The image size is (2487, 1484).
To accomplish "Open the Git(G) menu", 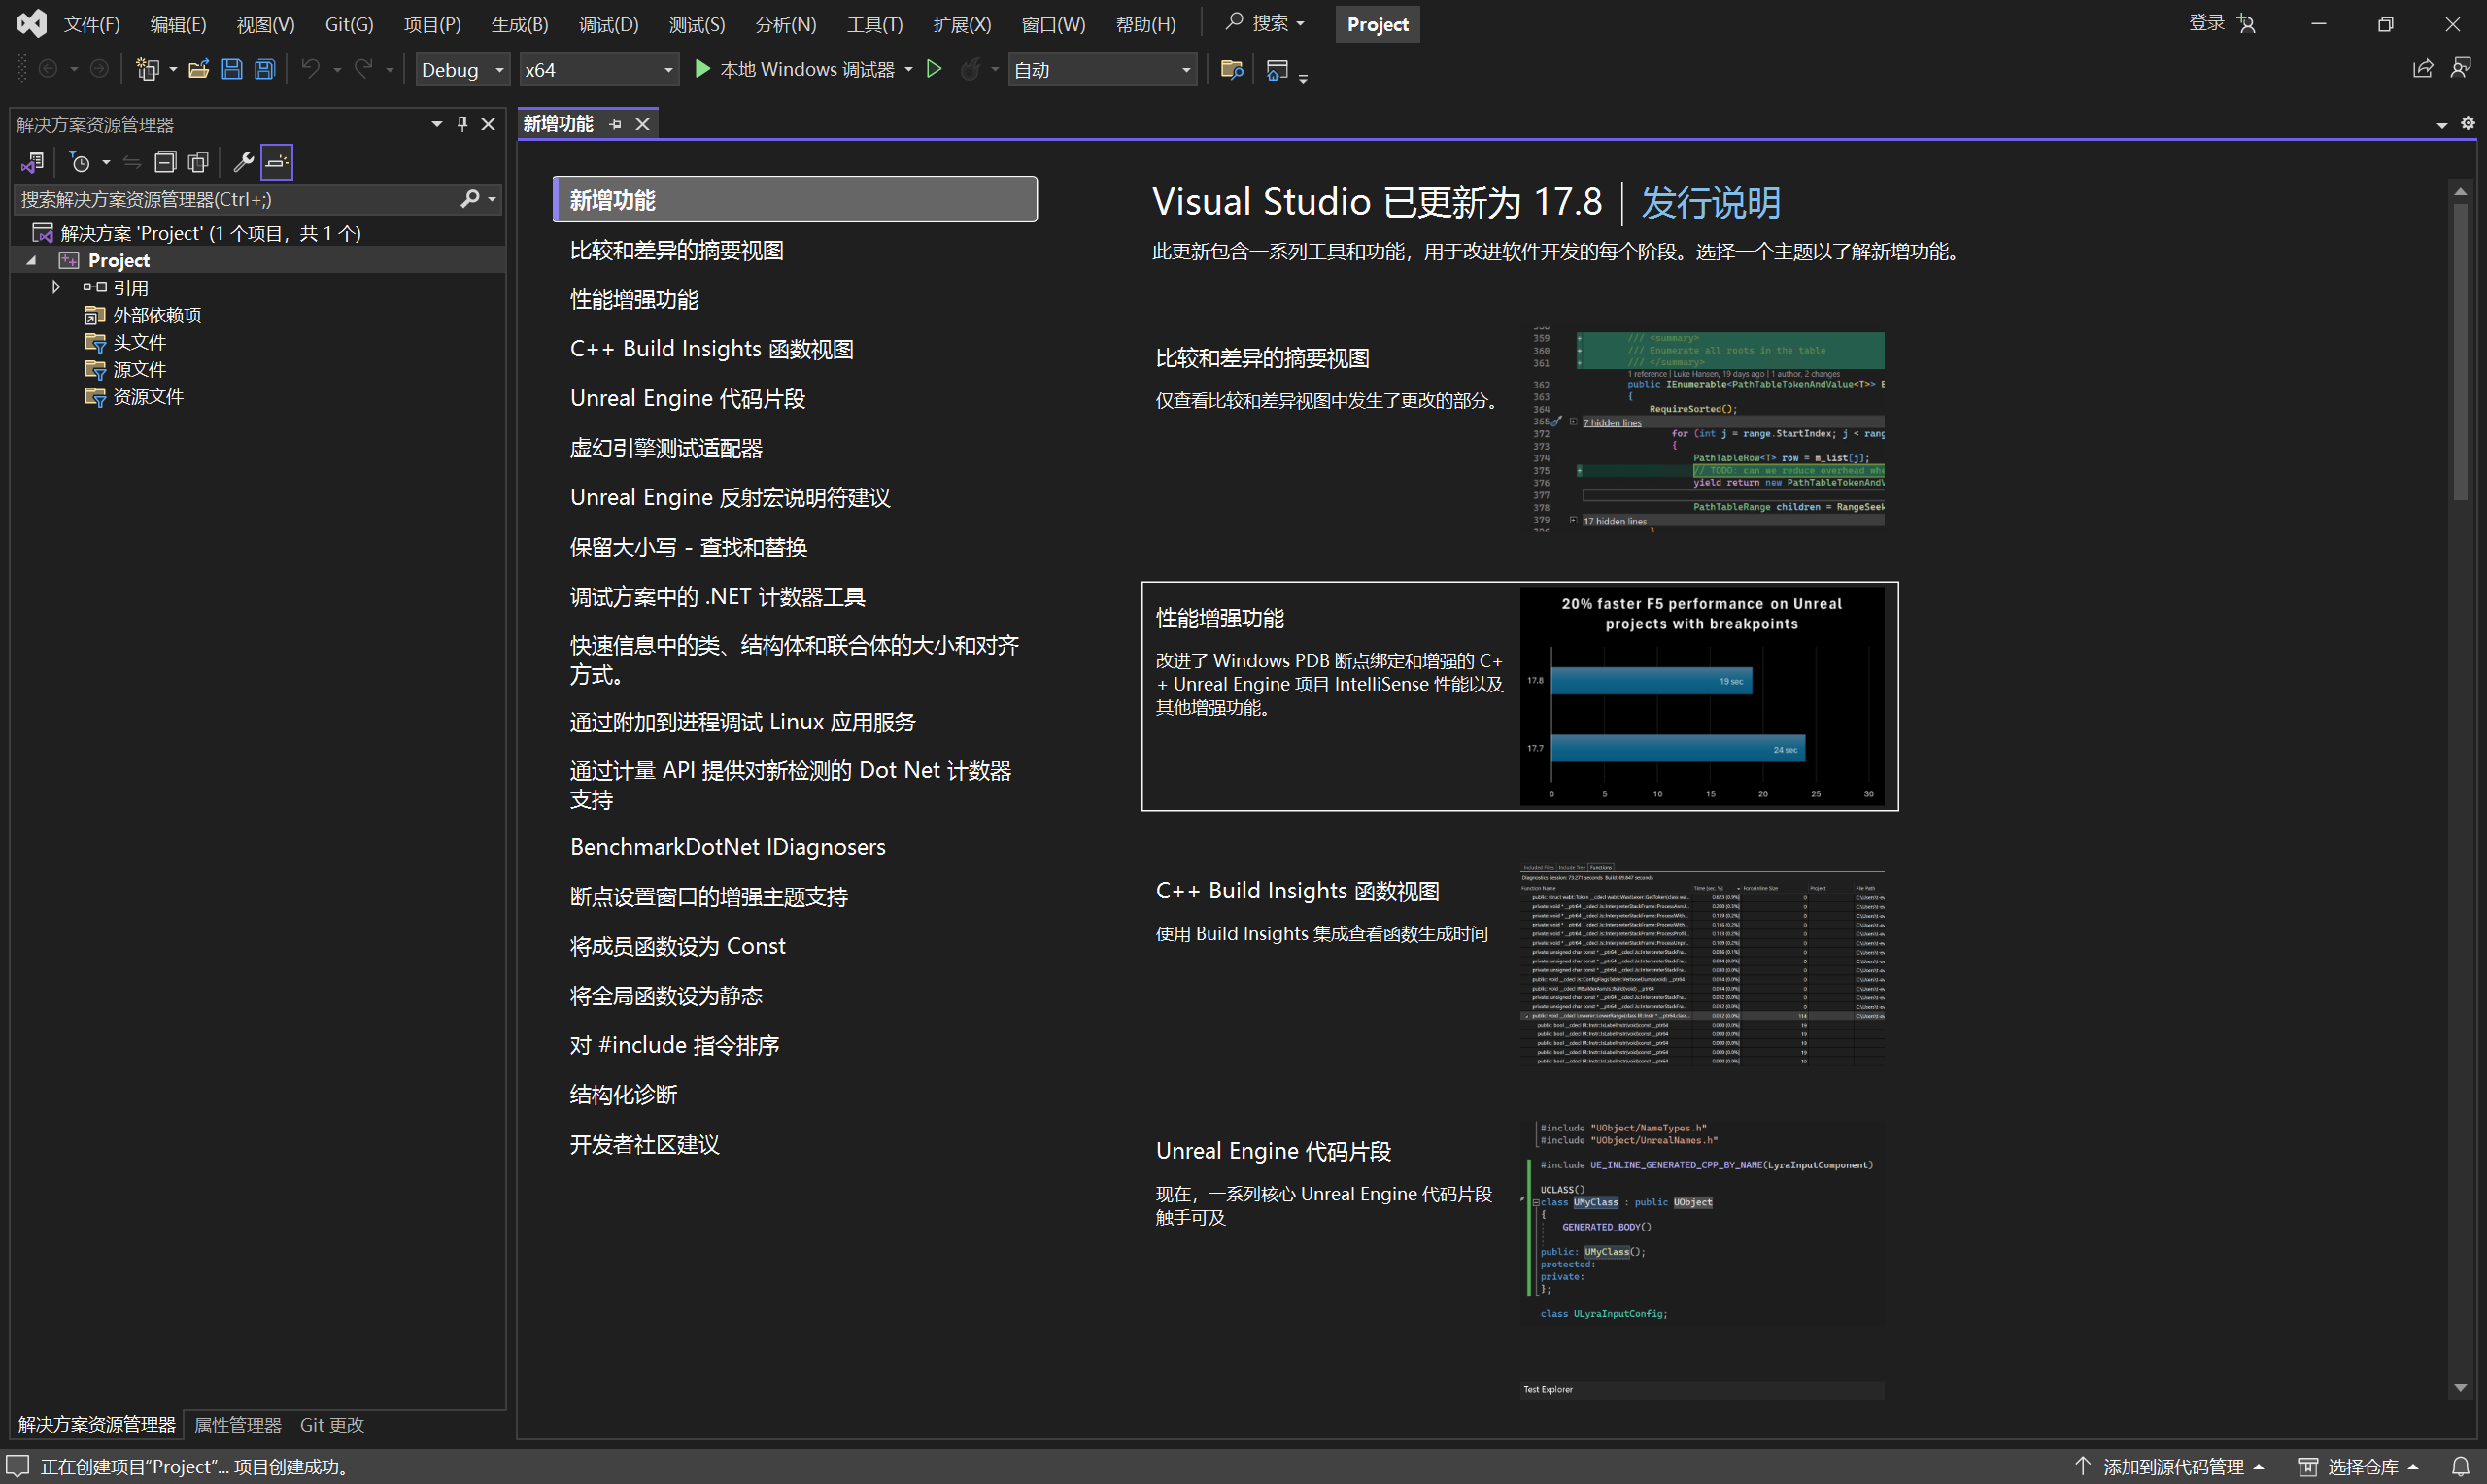I will [x=348, y=23].
